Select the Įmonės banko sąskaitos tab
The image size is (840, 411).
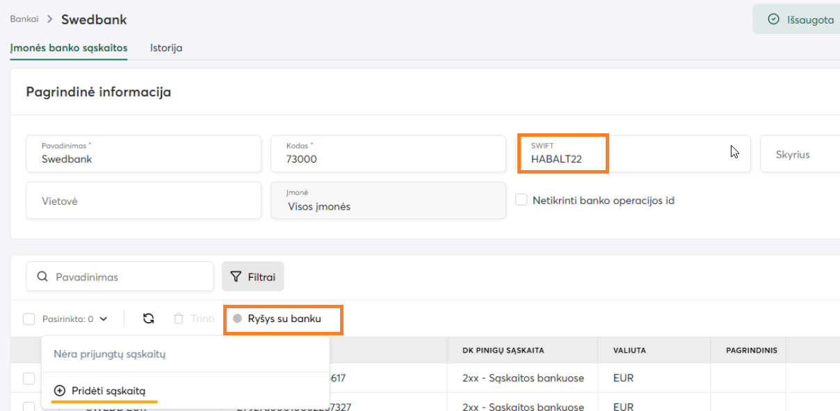tap(69, 48)
